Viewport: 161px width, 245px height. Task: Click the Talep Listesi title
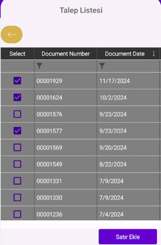[81, 10]
